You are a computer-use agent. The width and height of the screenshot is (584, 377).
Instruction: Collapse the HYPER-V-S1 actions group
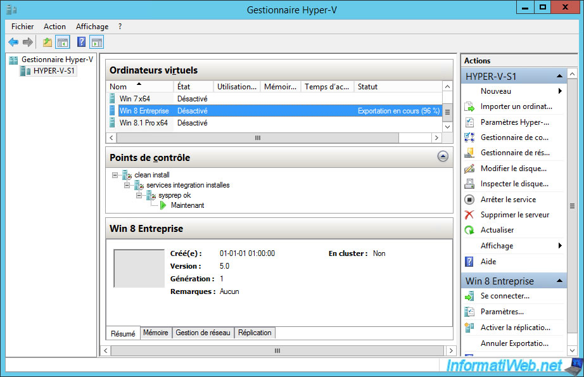pyautogui.click(x=559, y=77)
